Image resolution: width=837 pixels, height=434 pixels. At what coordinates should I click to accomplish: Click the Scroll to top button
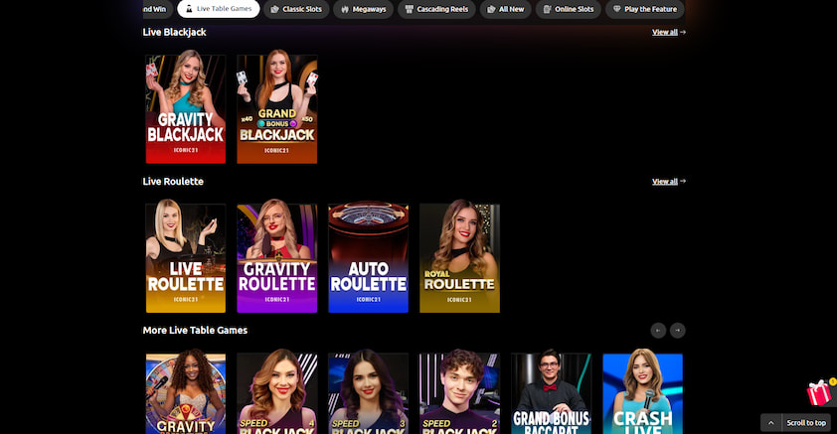(806, 423)
